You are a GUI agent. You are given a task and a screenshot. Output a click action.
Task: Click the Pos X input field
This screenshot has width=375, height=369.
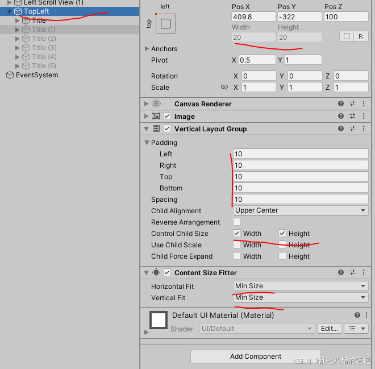pos(253,16)
